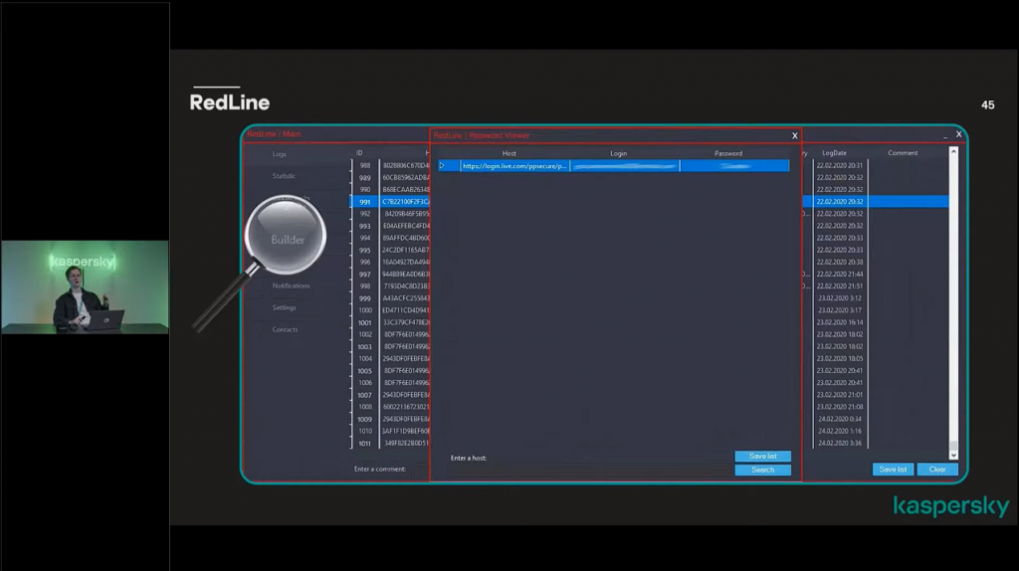Close the RedLine Password Viewer window

tap(795, 135)
